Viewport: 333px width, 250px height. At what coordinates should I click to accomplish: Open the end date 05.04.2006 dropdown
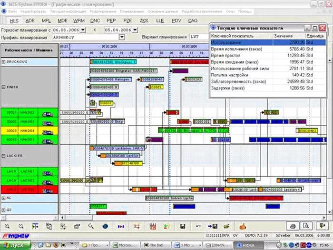pyautogui.click(x=135, y=30)
